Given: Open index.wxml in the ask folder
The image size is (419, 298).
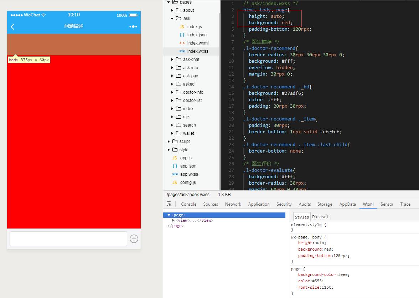Looking at the screenshot, I should (198, 43).
